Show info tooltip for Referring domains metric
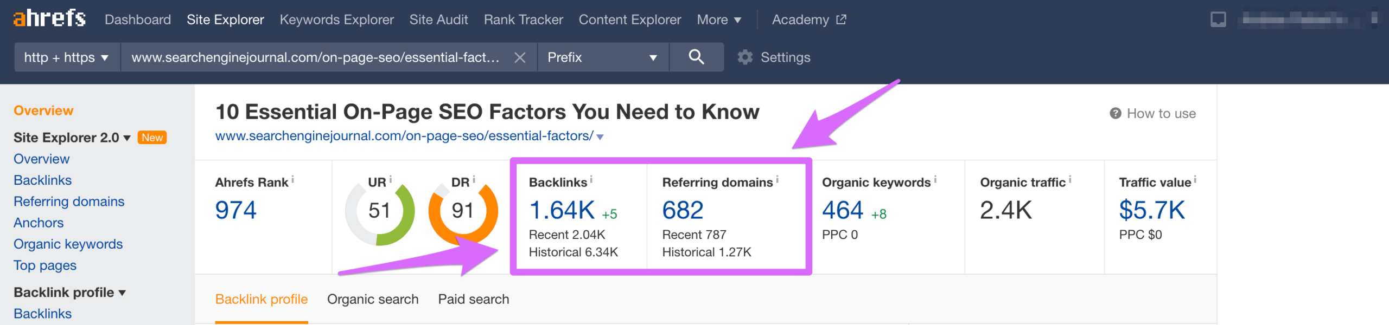This screenshot has width=1389, height=325. pyautogui.click(x=777, y=179)
